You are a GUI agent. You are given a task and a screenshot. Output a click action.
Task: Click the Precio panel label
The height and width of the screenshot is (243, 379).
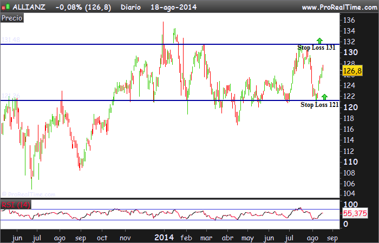point(12,18)
